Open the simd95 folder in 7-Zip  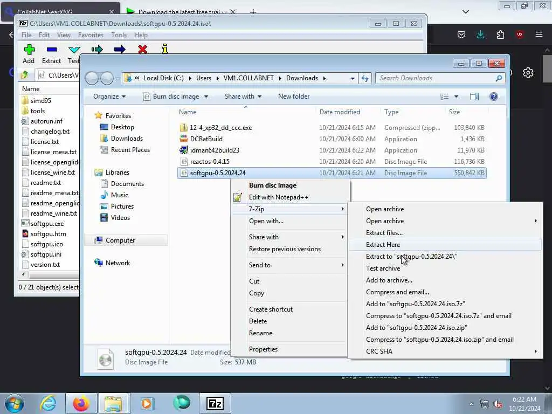[40, 101]
